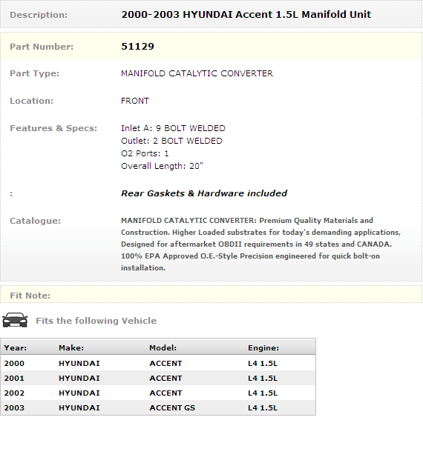This screenshot has width=423, height=463.
Task: Click the O2 Ports: 1 spec line
Action: pyautogui.click(x=145, y=153)
